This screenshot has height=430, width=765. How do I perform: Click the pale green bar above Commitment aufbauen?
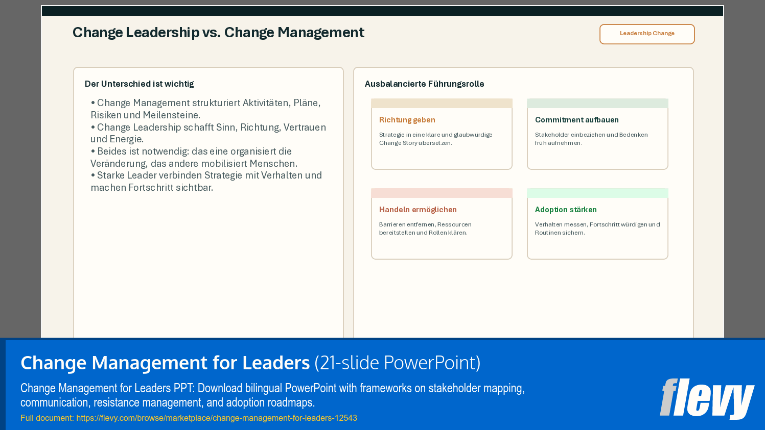click(x=597, y=103)
